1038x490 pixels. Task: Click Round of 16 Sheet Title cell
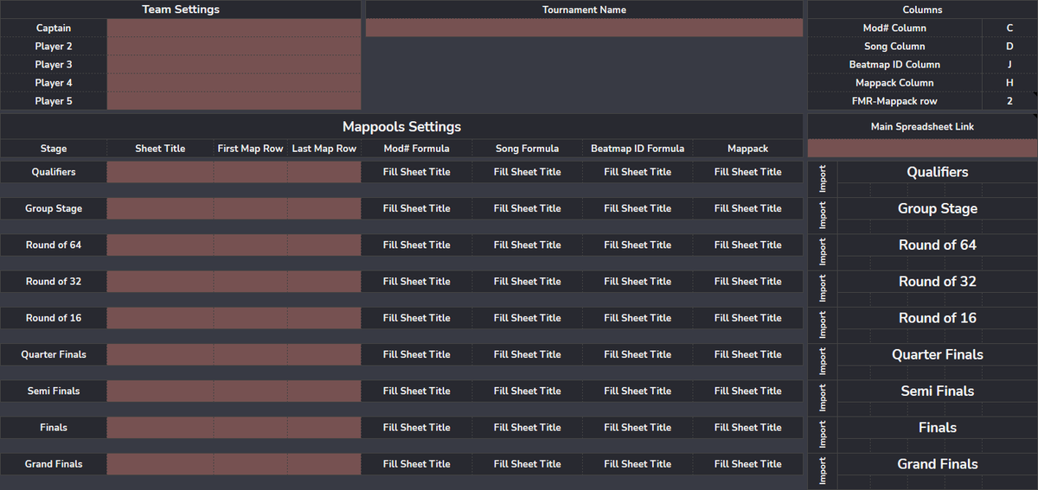(160, 317)
